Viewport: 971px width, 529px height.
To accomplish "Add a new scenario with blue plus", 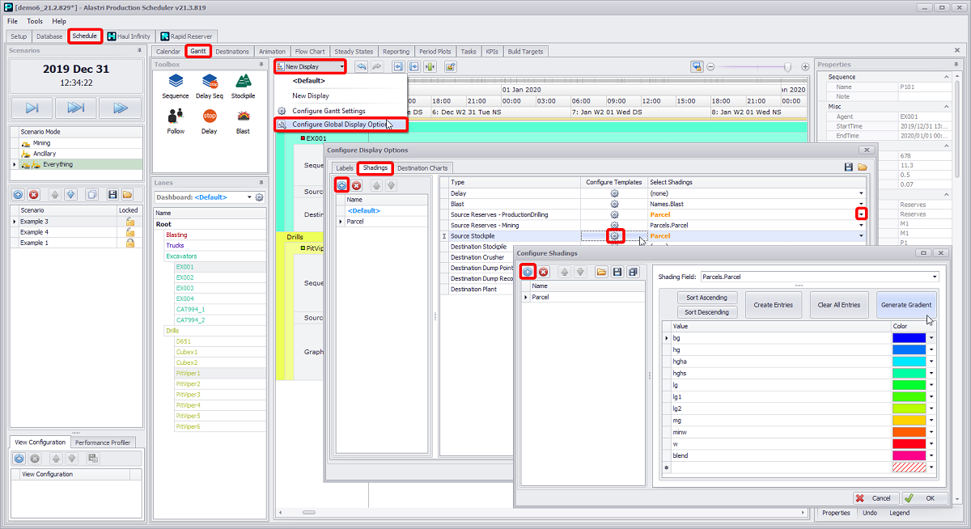I will click(19, 195).
